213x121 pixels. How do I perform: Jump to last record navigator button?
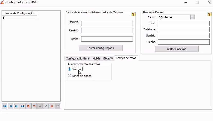22,106
